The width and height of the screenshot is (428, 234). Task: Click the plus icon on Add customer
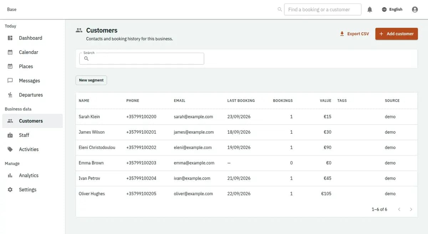coord(381,34)
